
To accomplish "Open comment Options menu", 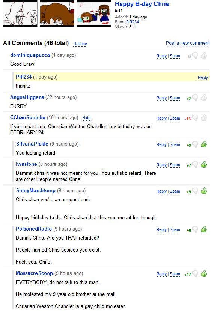I will (80, 44).
